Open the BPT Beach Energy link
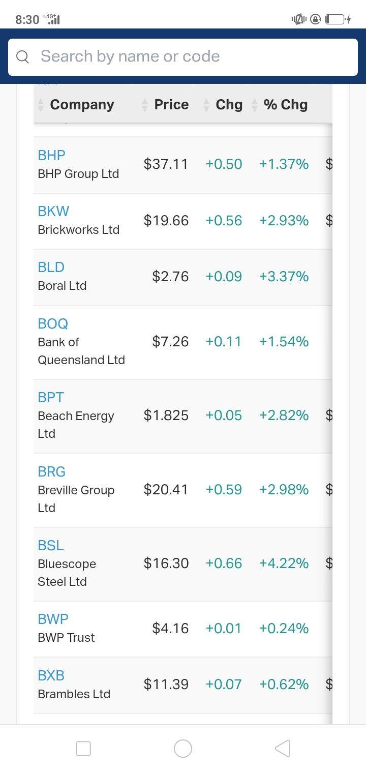This screenshot has width=366, height=773. point(51,397)
